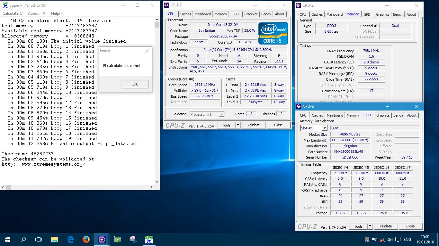Click Max Bandwidth PC3-12800H value

point(350,140)
